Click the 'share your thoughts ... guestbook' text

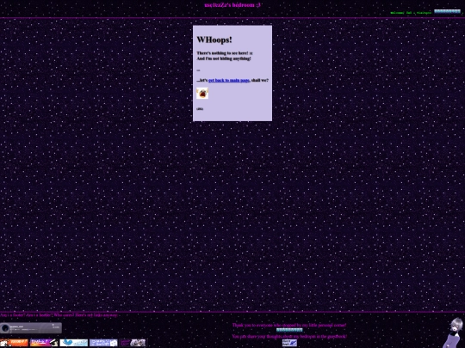click(289, 336)
